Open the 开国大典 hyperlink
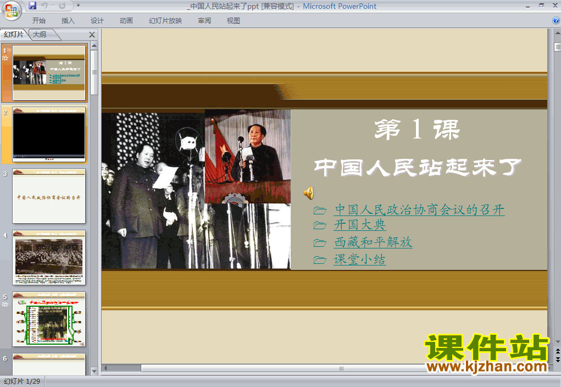561x387 pixels. 359,225
